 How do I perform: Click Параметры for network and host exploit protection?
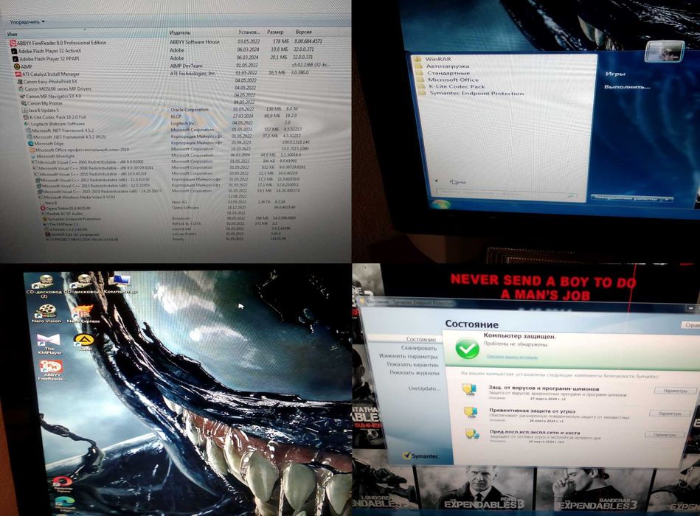coord(664,434)
